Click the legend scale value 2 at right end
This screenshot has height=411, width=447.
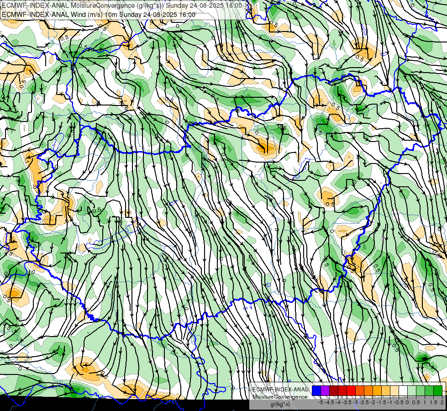(x=442, y=402)
